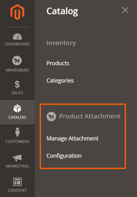Open Manage Attachment page
Viewport: 137px width, 197px height.
pyautogui.click(x=72, y=138)
